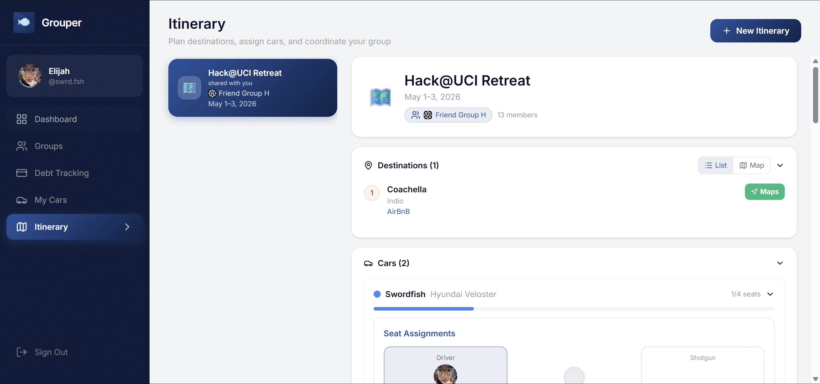Select the Driver seat slot
This screenshot has height=384, width=820.
click(445, 366)
